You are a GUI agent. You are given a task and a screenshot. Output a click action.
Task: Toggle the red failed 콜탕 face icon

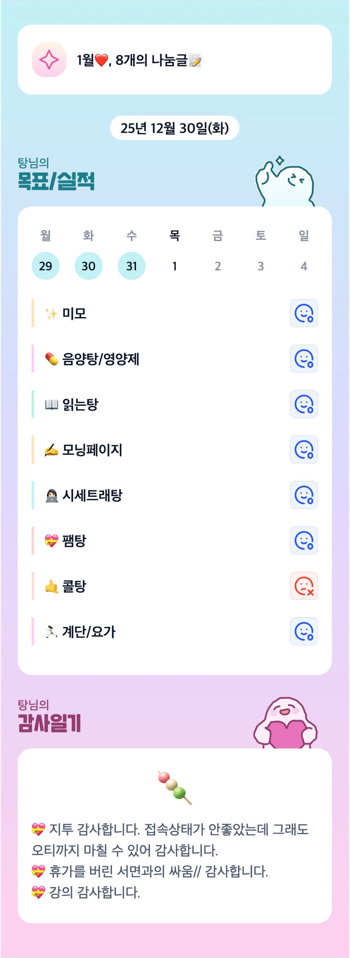[303, 586]
